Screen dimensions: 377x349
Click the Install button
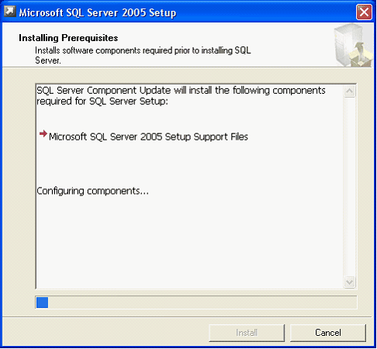(247, 333)
